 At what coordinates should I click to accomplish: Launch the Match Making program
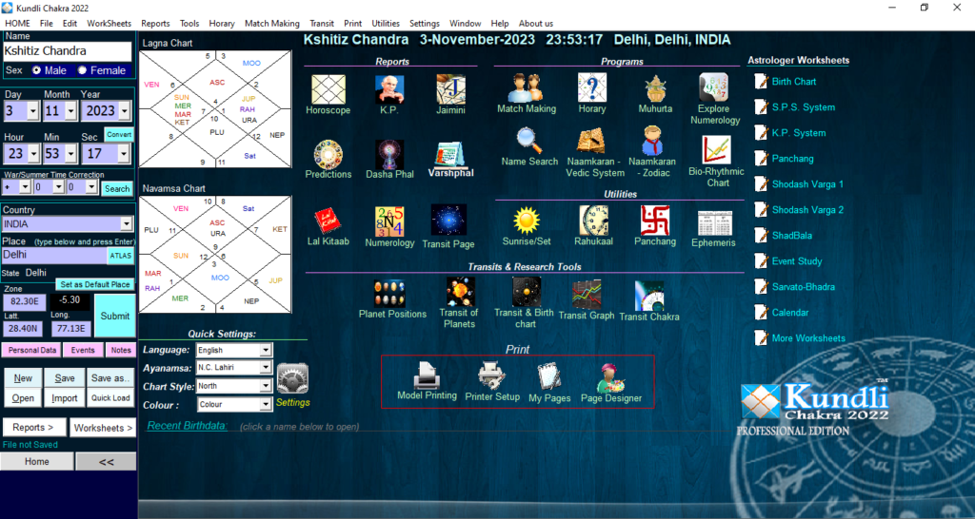coord(526,88)
